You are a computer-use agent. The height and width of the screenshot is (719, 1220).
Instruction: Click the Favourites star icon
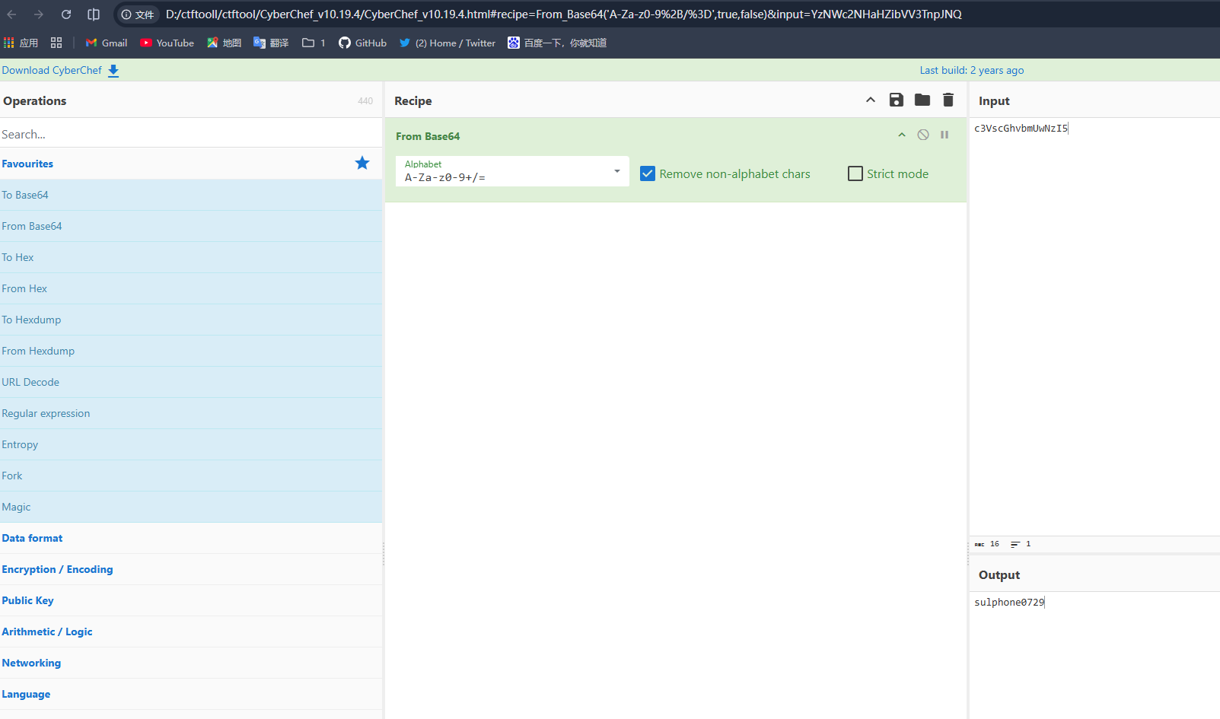click(x=362, y=163)
